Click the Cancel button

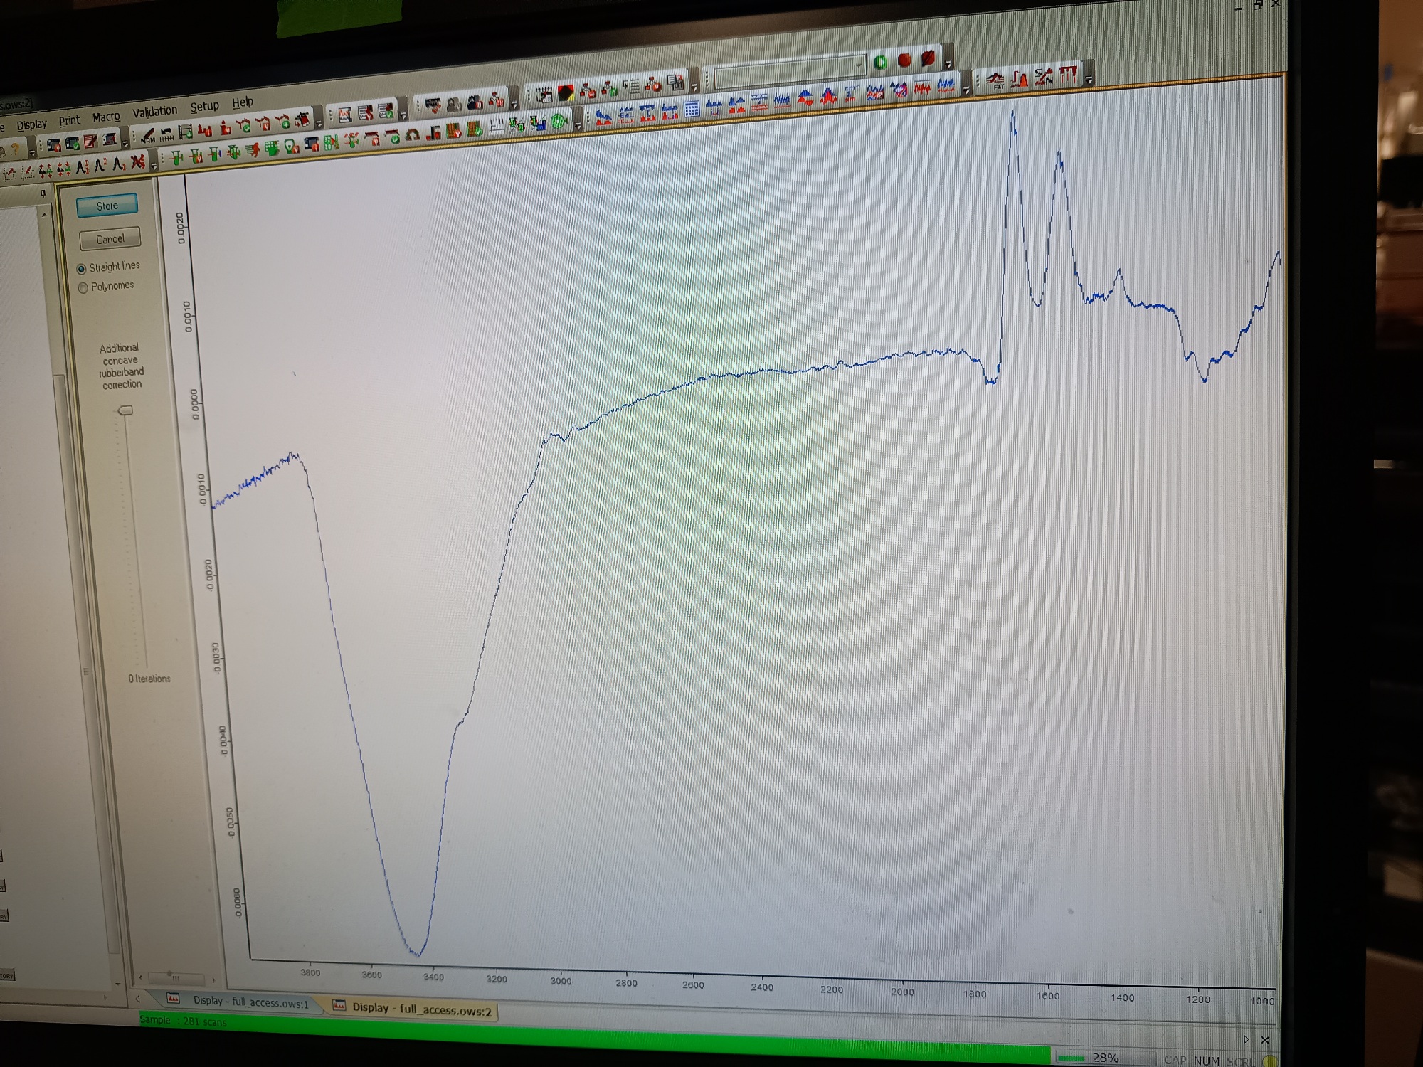[x=110, y=239]
